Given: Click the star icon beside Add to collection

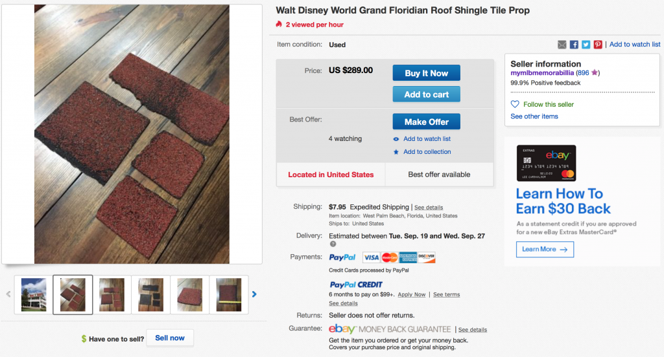Looking at the screenshot, I should point(396,152).
